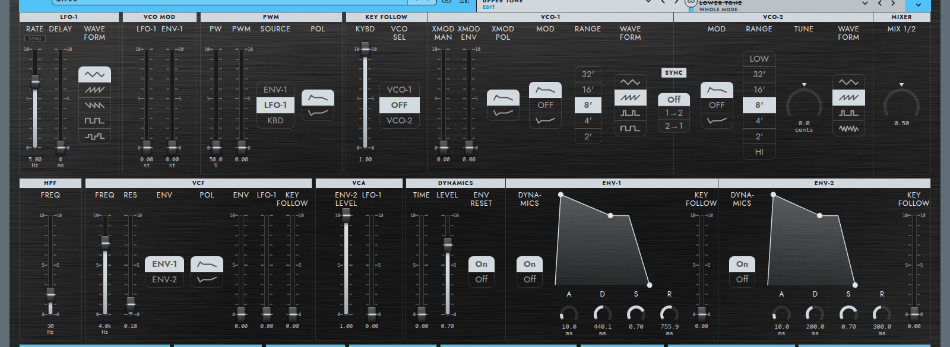Click the ENV-1 Decay knob
Viewport: 950px width, 347px height.
click(603, 313)
